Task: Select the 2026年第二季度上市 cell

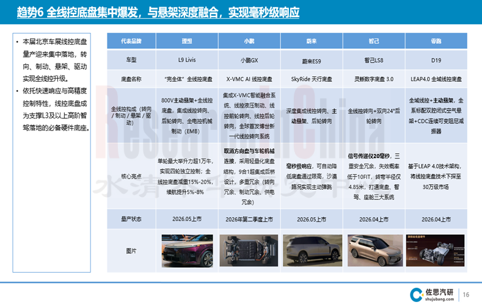Action: click(249, 219)
